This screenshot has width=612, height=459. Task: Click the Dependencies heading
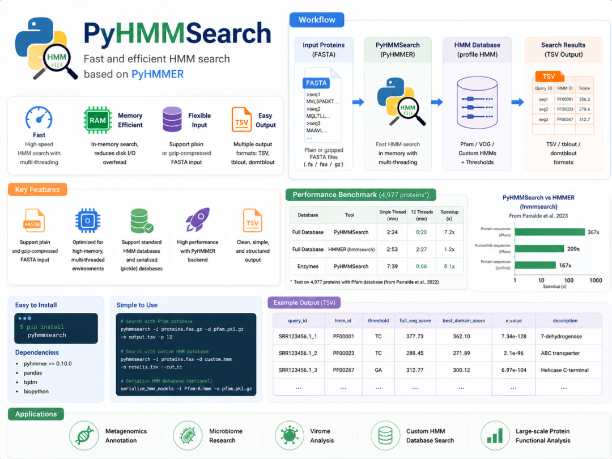click(37, 352)
